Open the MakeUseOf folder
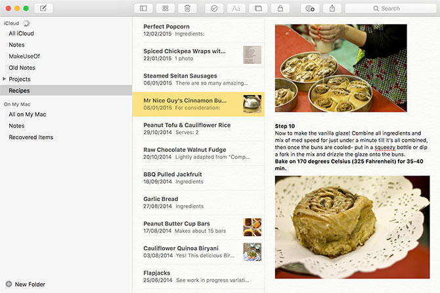Image resolution: width=440 pixels, height=293 pixels. [x=24, y=56]
